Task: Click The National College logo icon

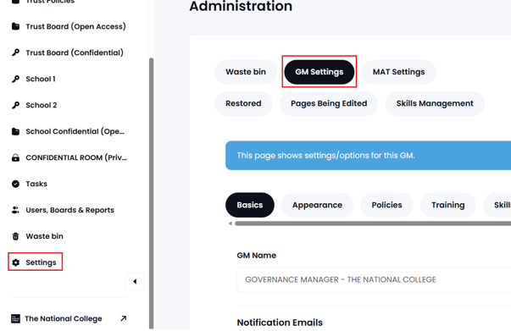Action: 15,318
